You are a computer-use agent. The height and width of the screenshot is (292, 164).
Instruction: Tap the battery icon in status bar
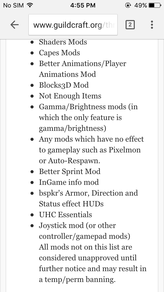click(155, 5)
